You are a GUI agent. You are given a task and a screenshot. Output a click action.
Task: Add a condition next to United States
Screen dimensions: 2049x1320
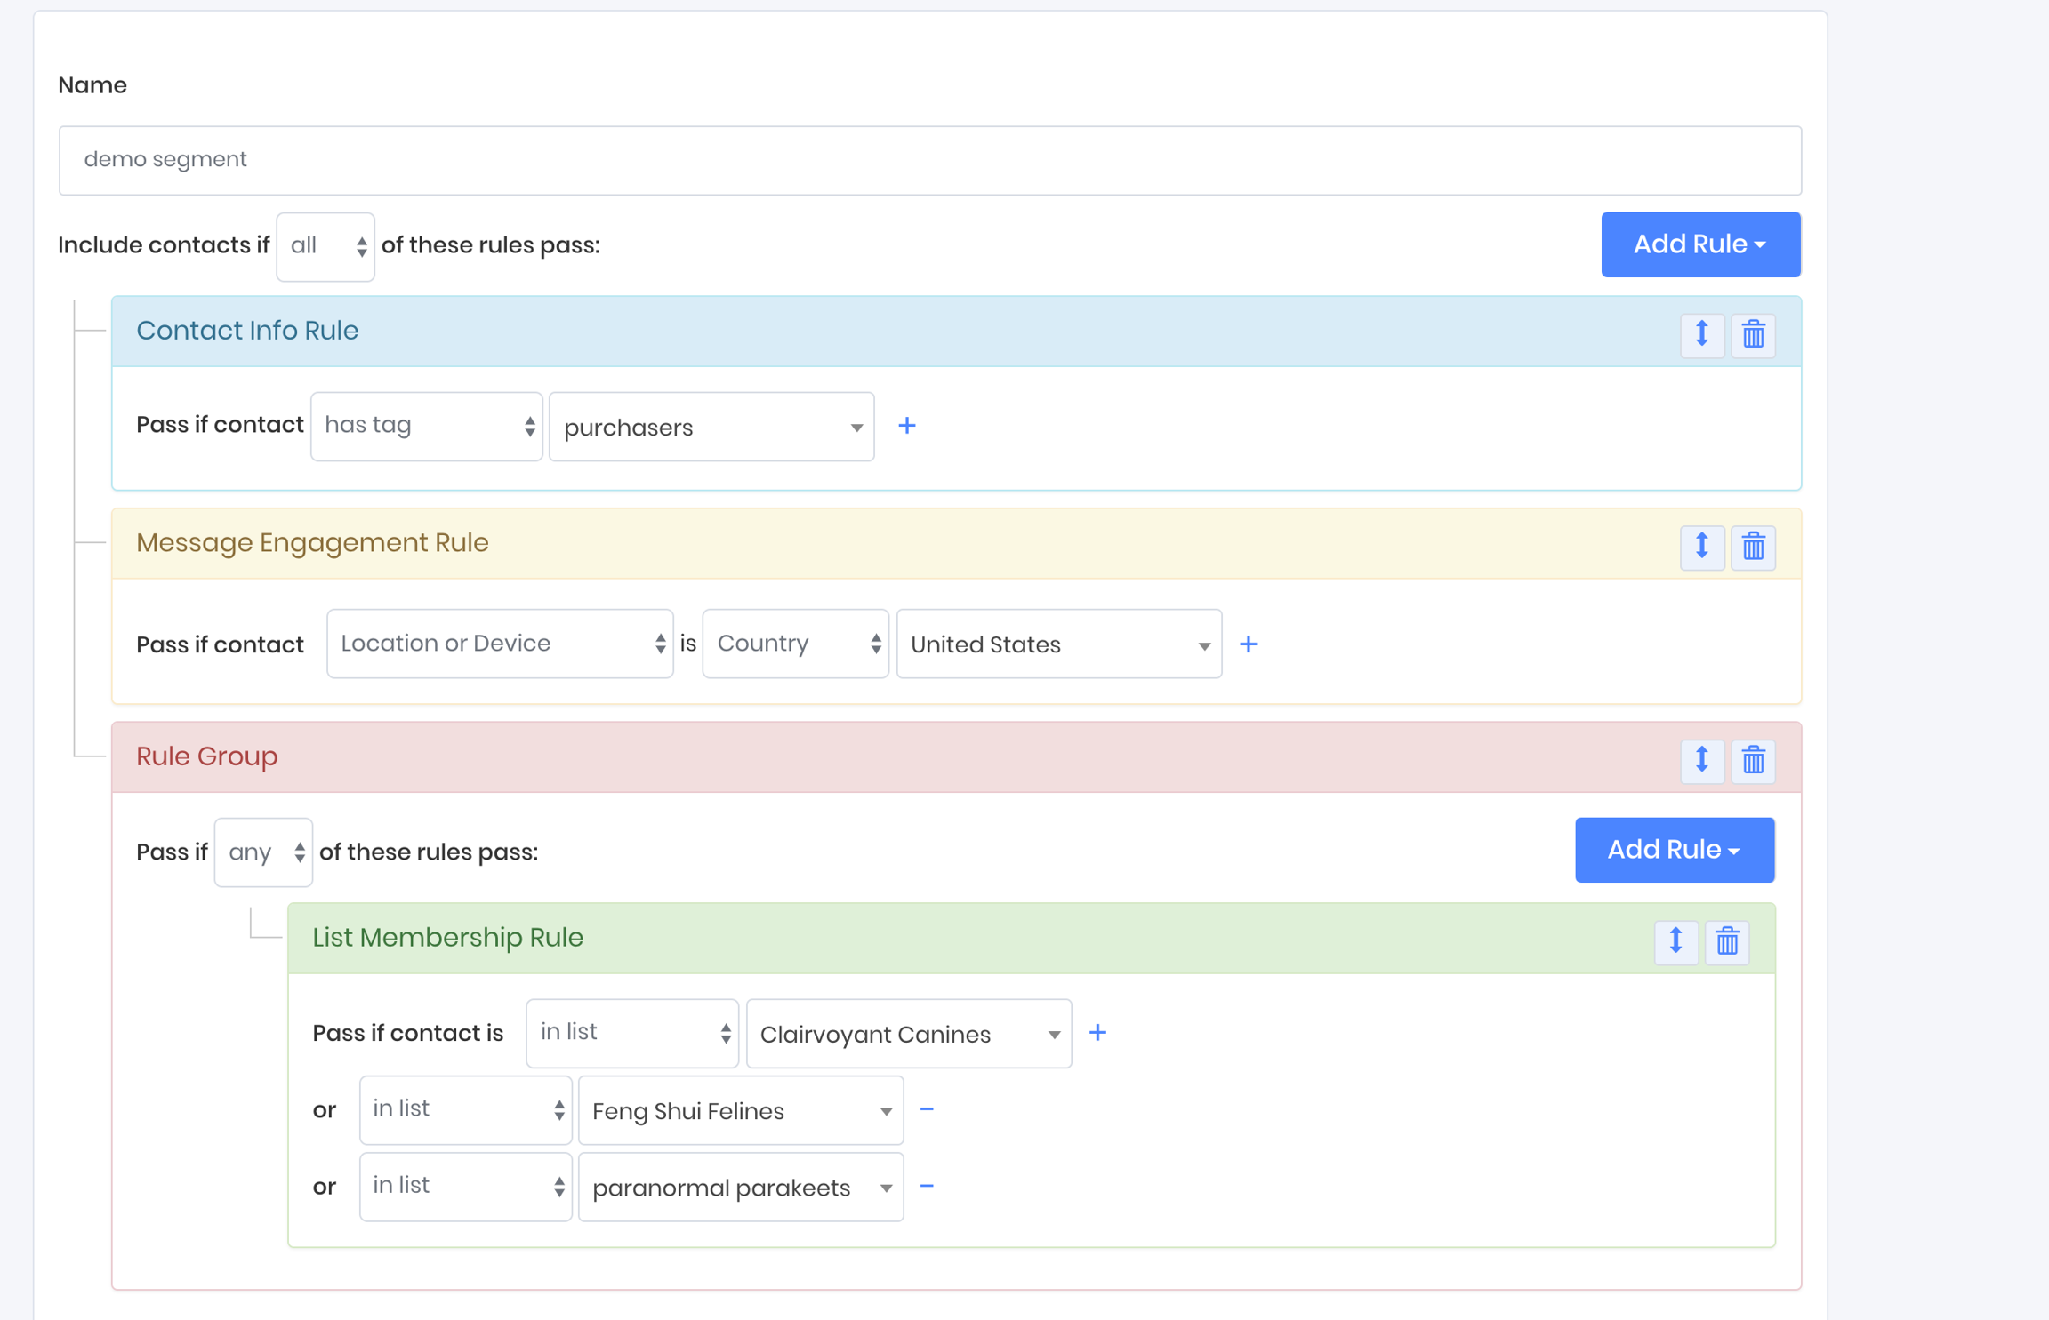point(1248,644)
